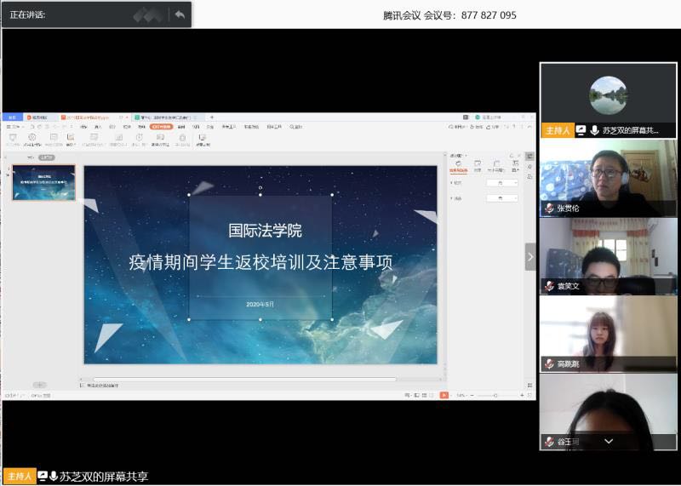Screen dimensions: 681x486
Task: Click the zoom slider in the WPS status bar
Action: point(494,395)
